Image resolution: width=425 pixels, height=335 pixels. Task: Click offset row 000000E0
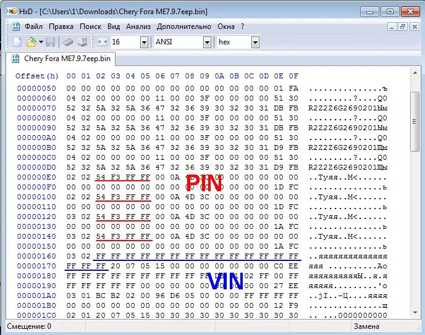point(36,177)
